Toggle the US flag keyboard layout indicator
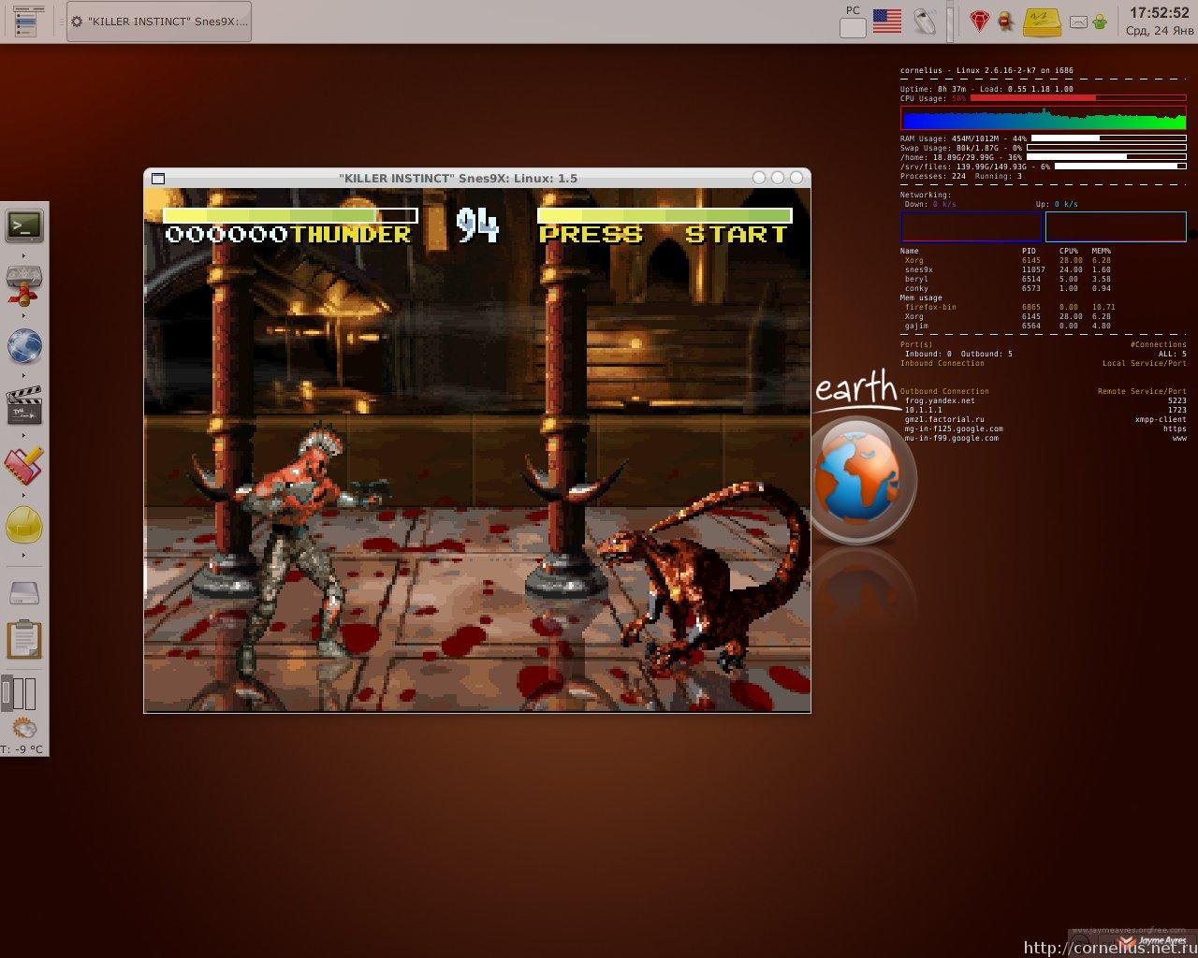 (886, 21)
